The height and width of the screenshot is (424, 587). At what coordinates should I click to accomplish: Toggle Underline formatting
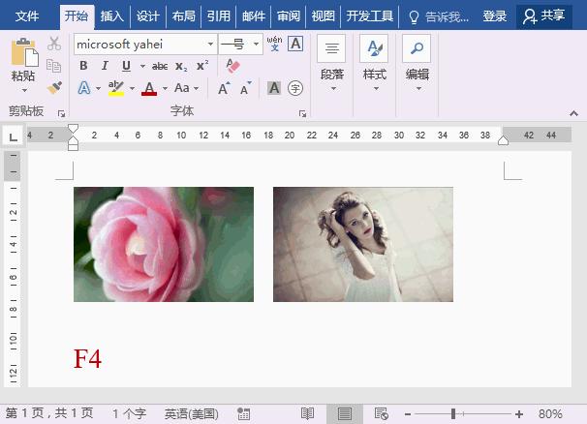pos(126,66)
